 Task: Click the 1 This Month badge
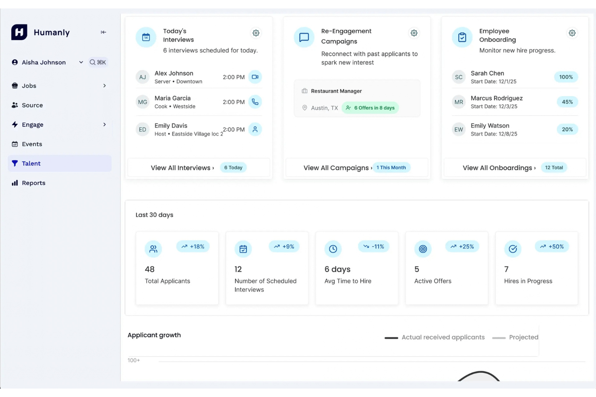391,168
